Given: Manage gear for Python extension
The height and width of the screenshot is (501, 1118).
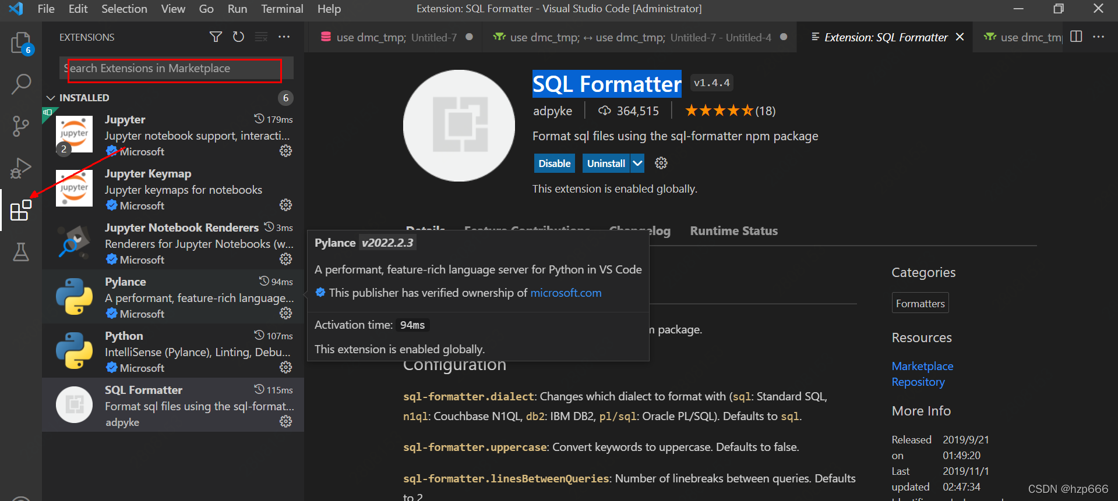Looking at the screenshot, I should (285, 367).
